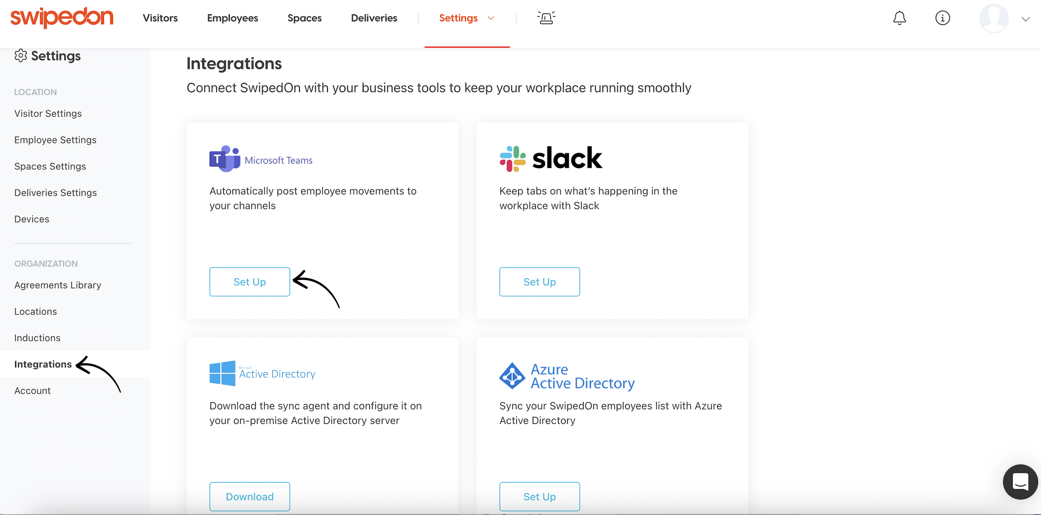Open Agreements Library
Screen dimensions: 1041x515
pyautogui.click(x=57, y=285)
